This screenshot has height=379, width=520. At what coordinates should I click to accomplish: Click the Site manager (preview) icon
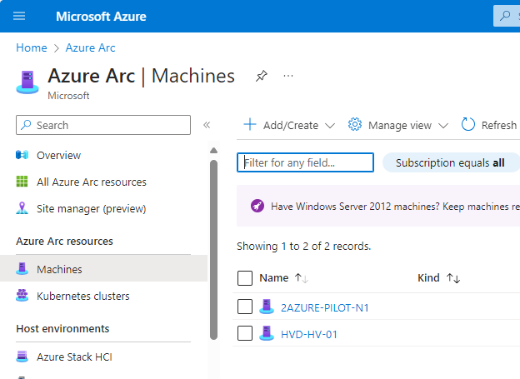click(x=22, y=208)
